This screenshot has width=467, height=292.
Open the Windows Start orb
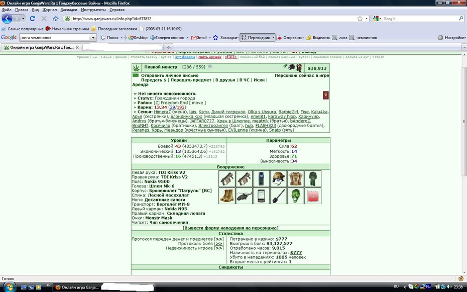point(9,287)
